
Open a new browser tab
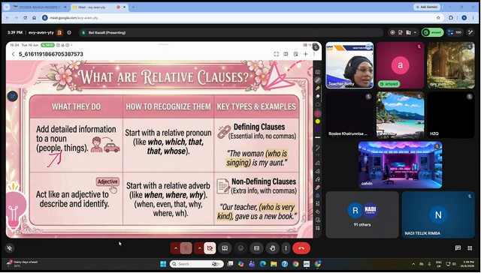(133, 7)
